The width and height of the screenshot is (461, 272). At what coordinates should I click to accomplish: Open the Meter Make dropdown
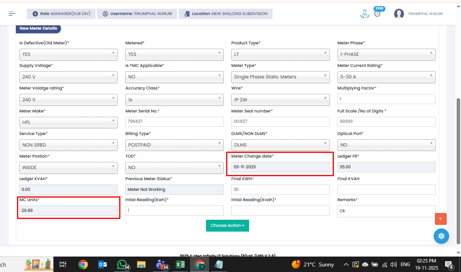pyautogui.click(x=69, y=122)
